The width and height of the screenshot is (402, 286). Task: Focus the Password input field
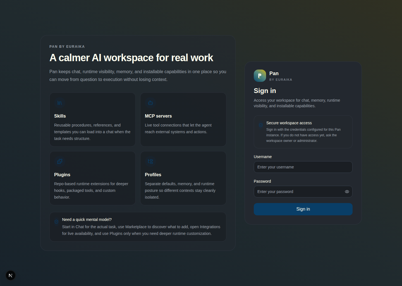coord(303,192)
